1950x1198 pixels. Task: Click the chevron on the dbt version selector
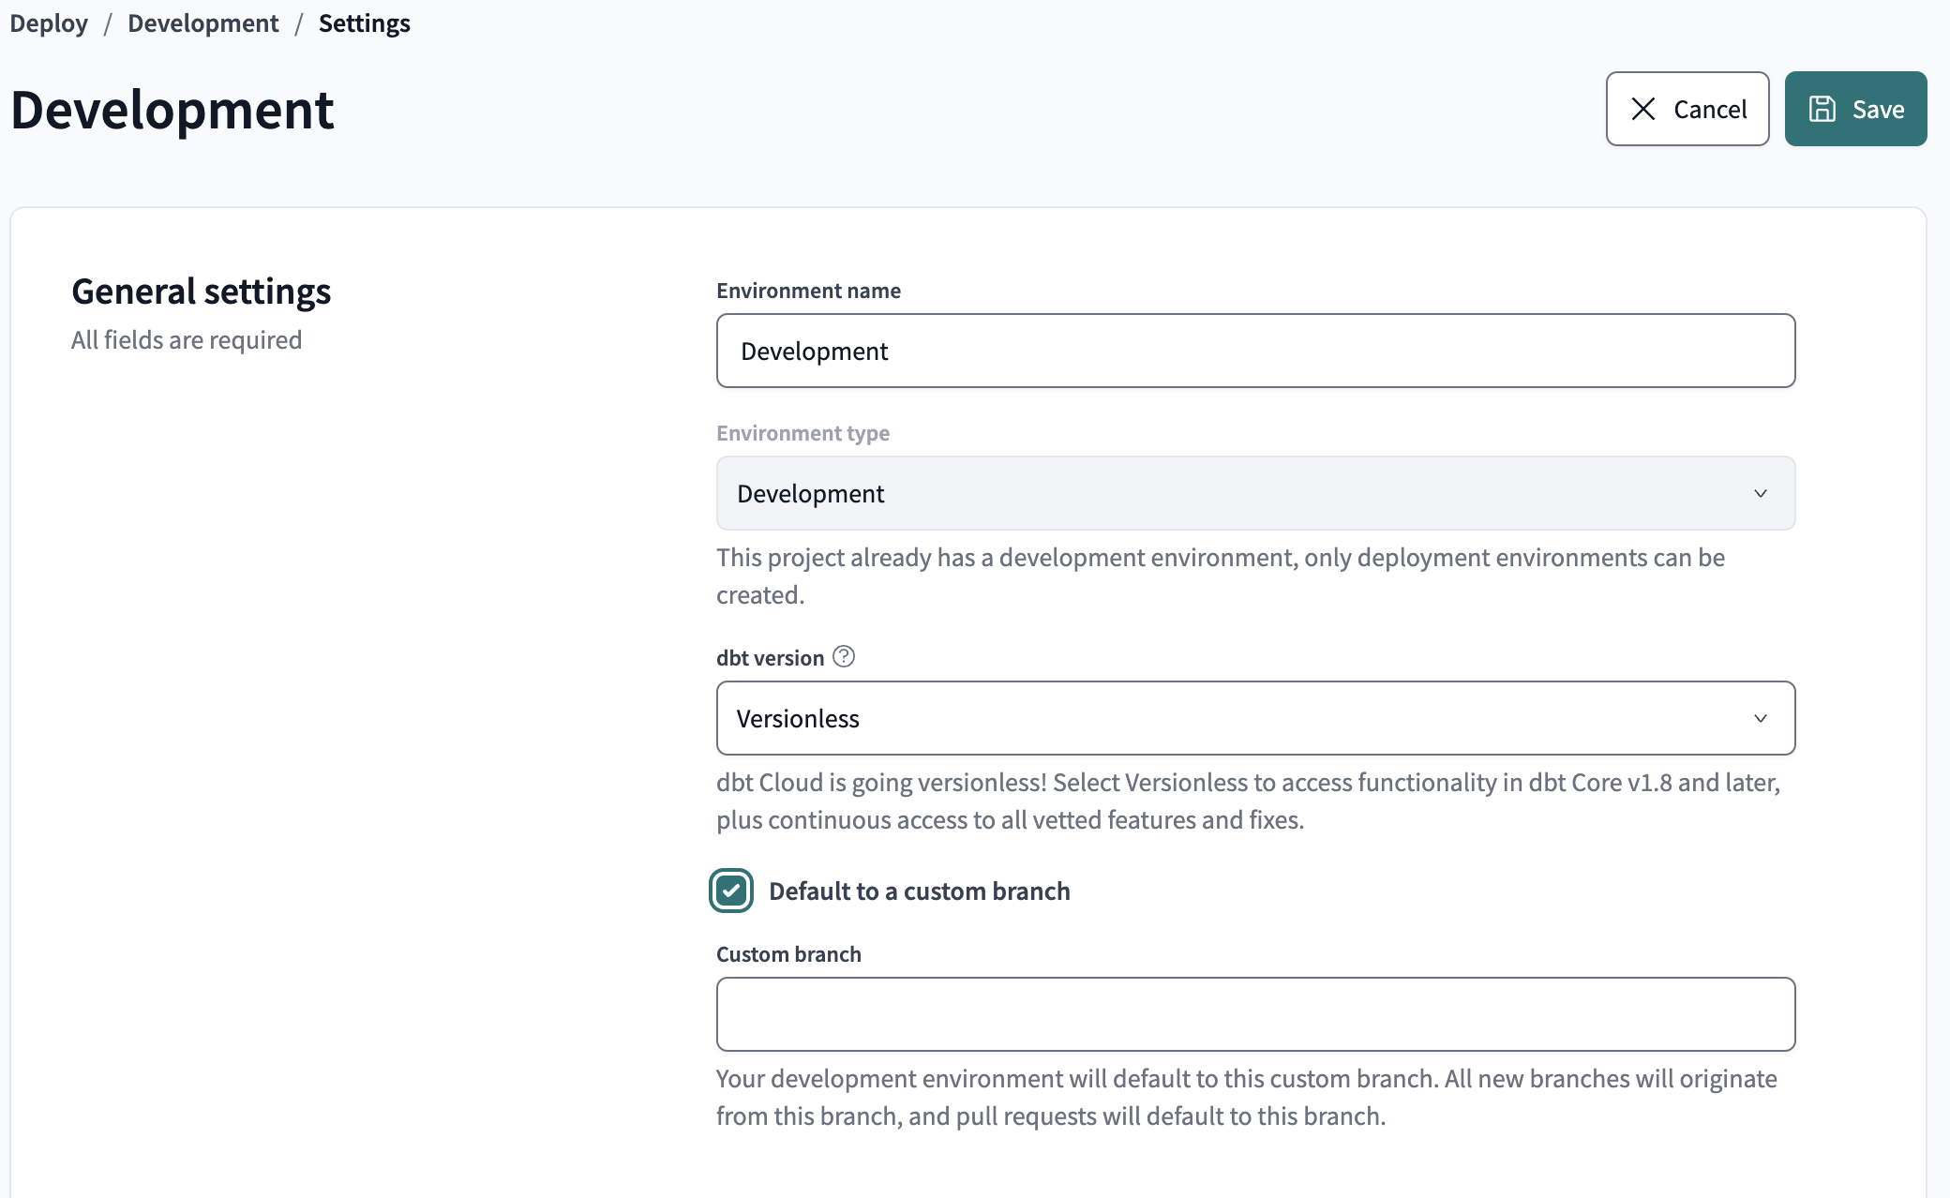[1762, 718]
